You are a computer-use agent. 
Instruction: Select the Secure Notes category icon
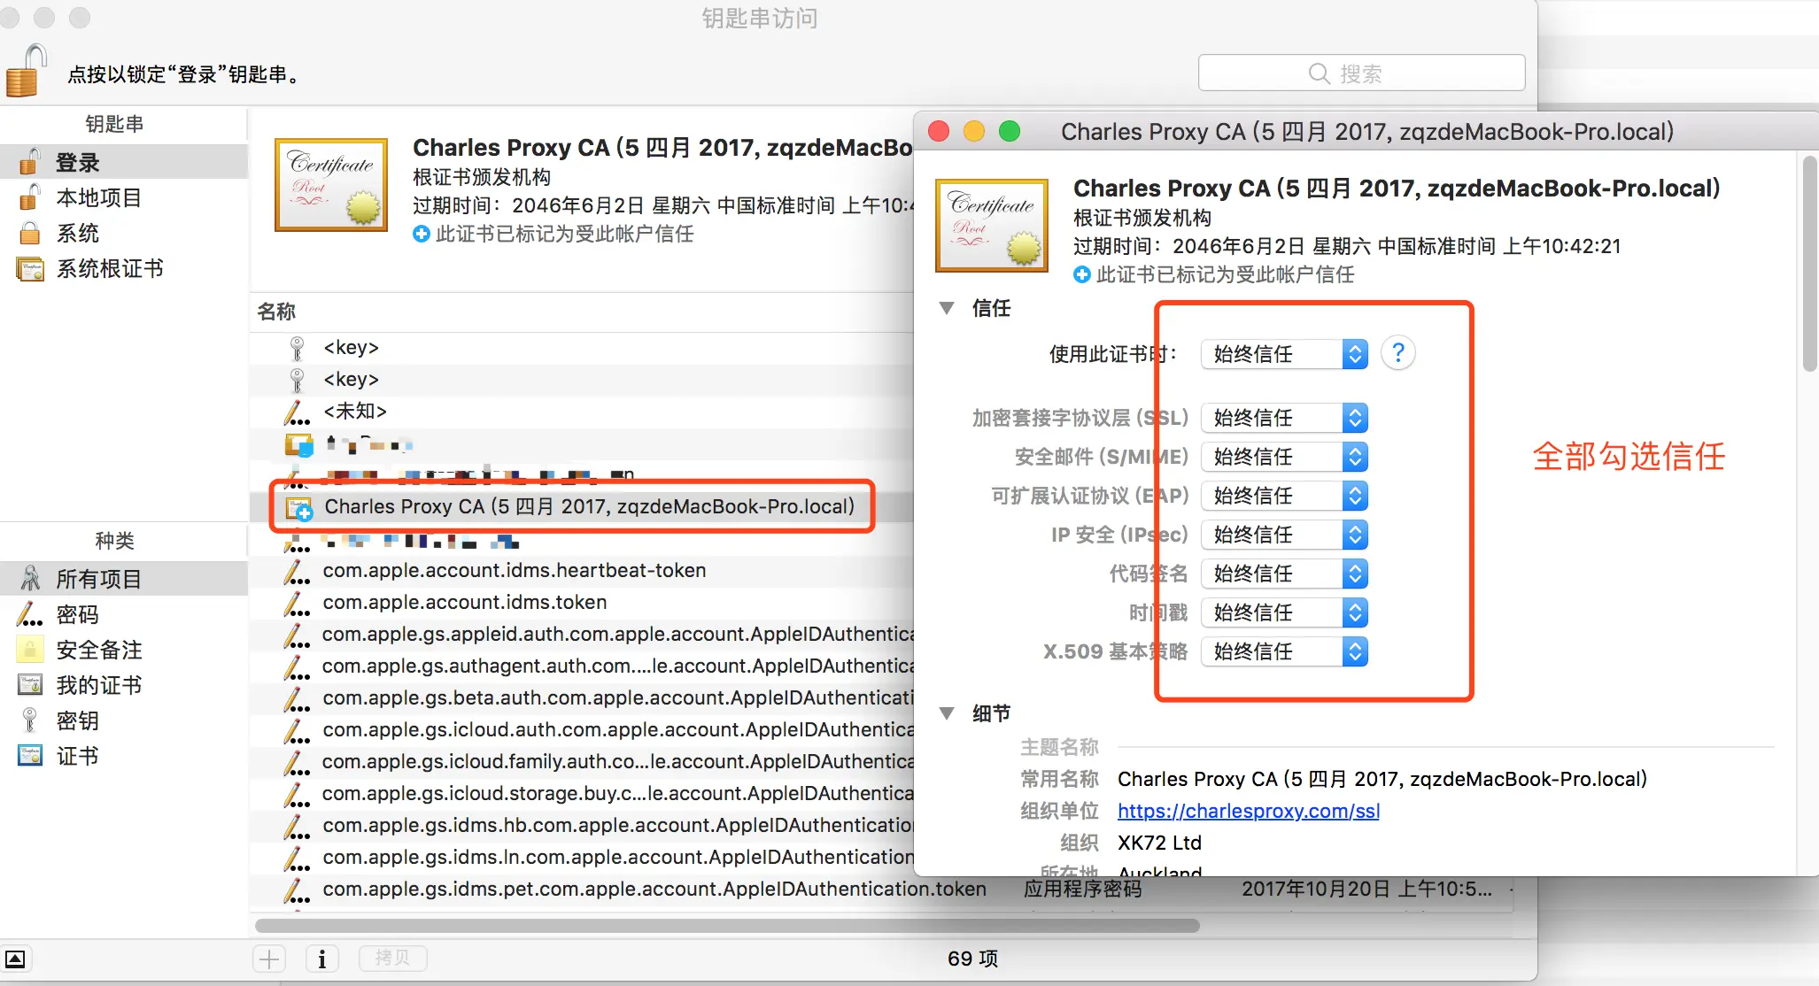tap(30, 650)
